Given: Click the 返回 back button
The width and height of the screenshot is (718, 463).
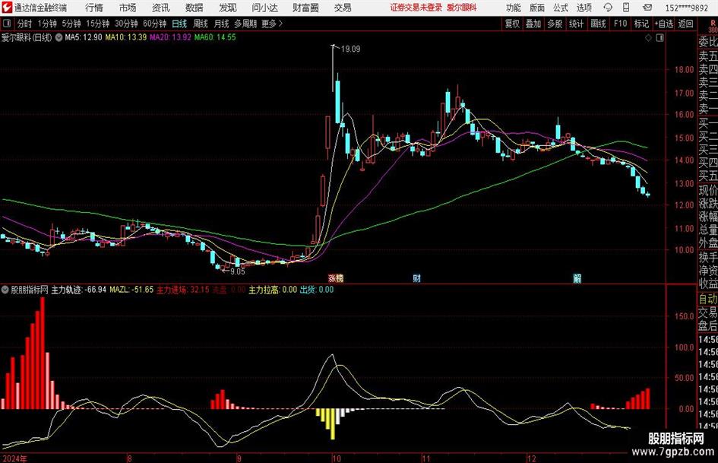Looking at the screenshot, I should pos(685,24).
